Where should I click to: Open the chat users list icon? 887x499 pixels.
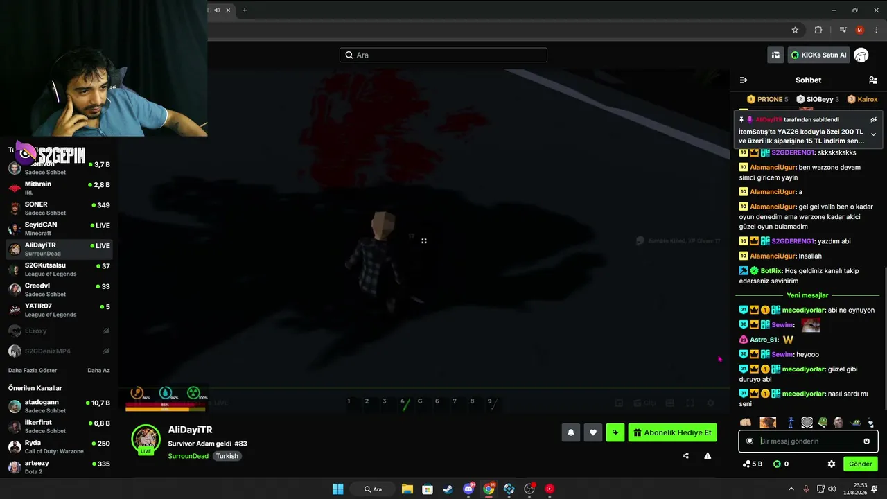872,80
